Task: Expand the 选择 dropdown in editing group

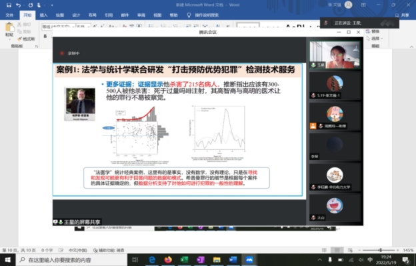Action: (x=375, y=39)
